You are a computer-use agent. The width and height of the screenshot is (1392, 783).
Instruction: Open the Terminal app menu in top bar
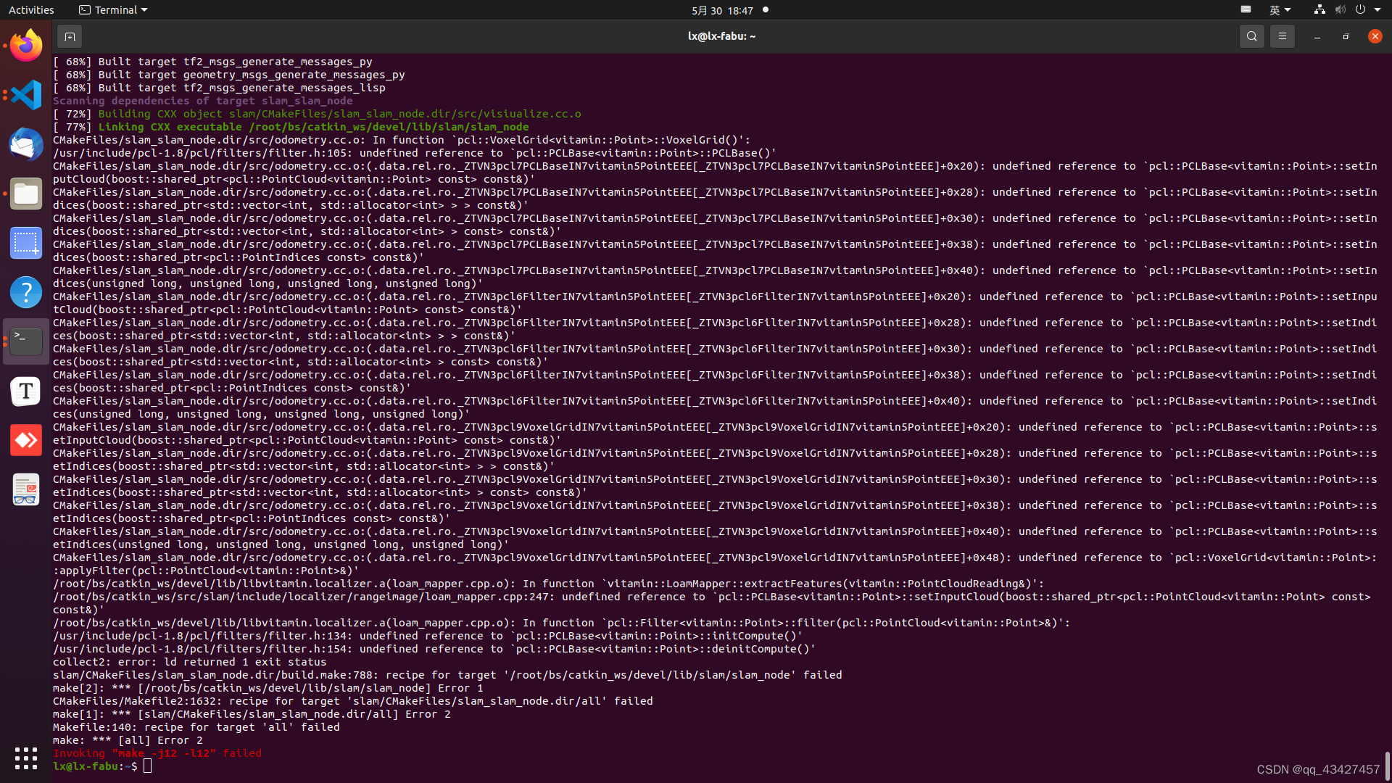(x=112, y=9)
